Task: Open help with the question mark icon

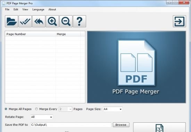Action: coord(80,21)
